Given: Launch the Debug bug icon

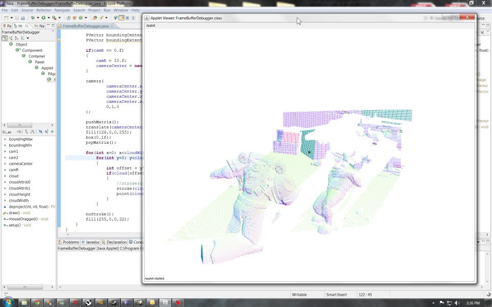Looking at the screenshot, I should pos(33,18).
